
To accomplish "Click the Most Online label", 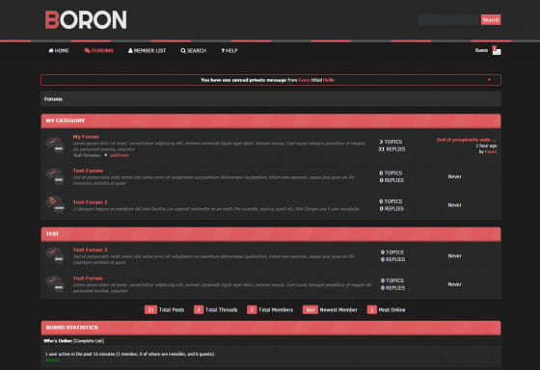I will pyautogui.click(x=391, y=309).
